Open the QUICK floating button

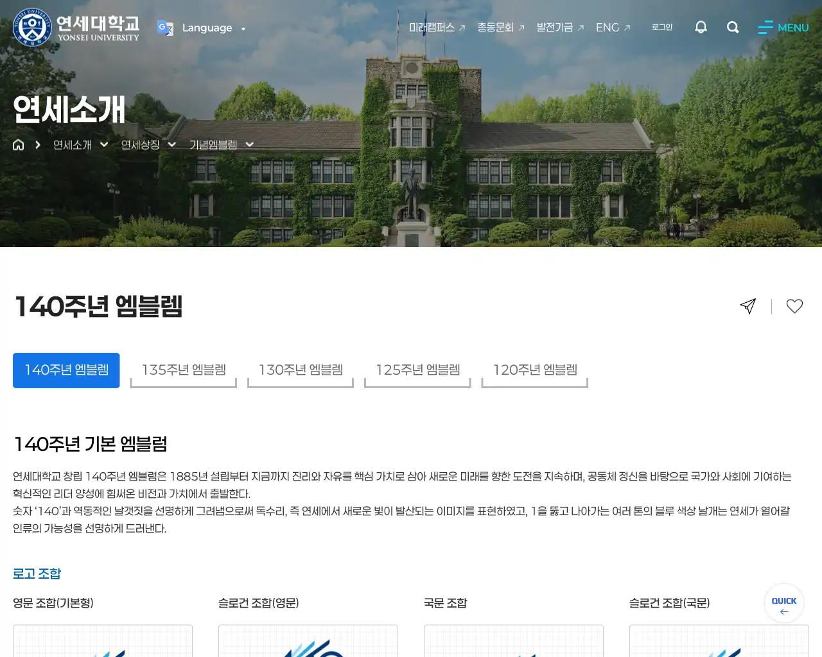click(784, 603)
